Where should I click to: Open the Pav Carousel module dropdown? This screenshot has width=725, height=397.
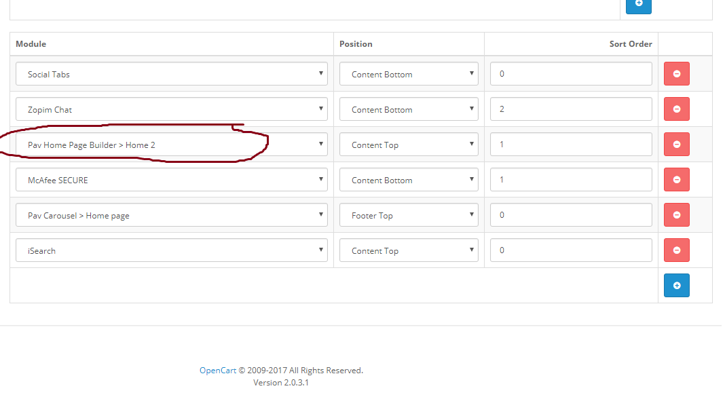click(x=172, y=215)
